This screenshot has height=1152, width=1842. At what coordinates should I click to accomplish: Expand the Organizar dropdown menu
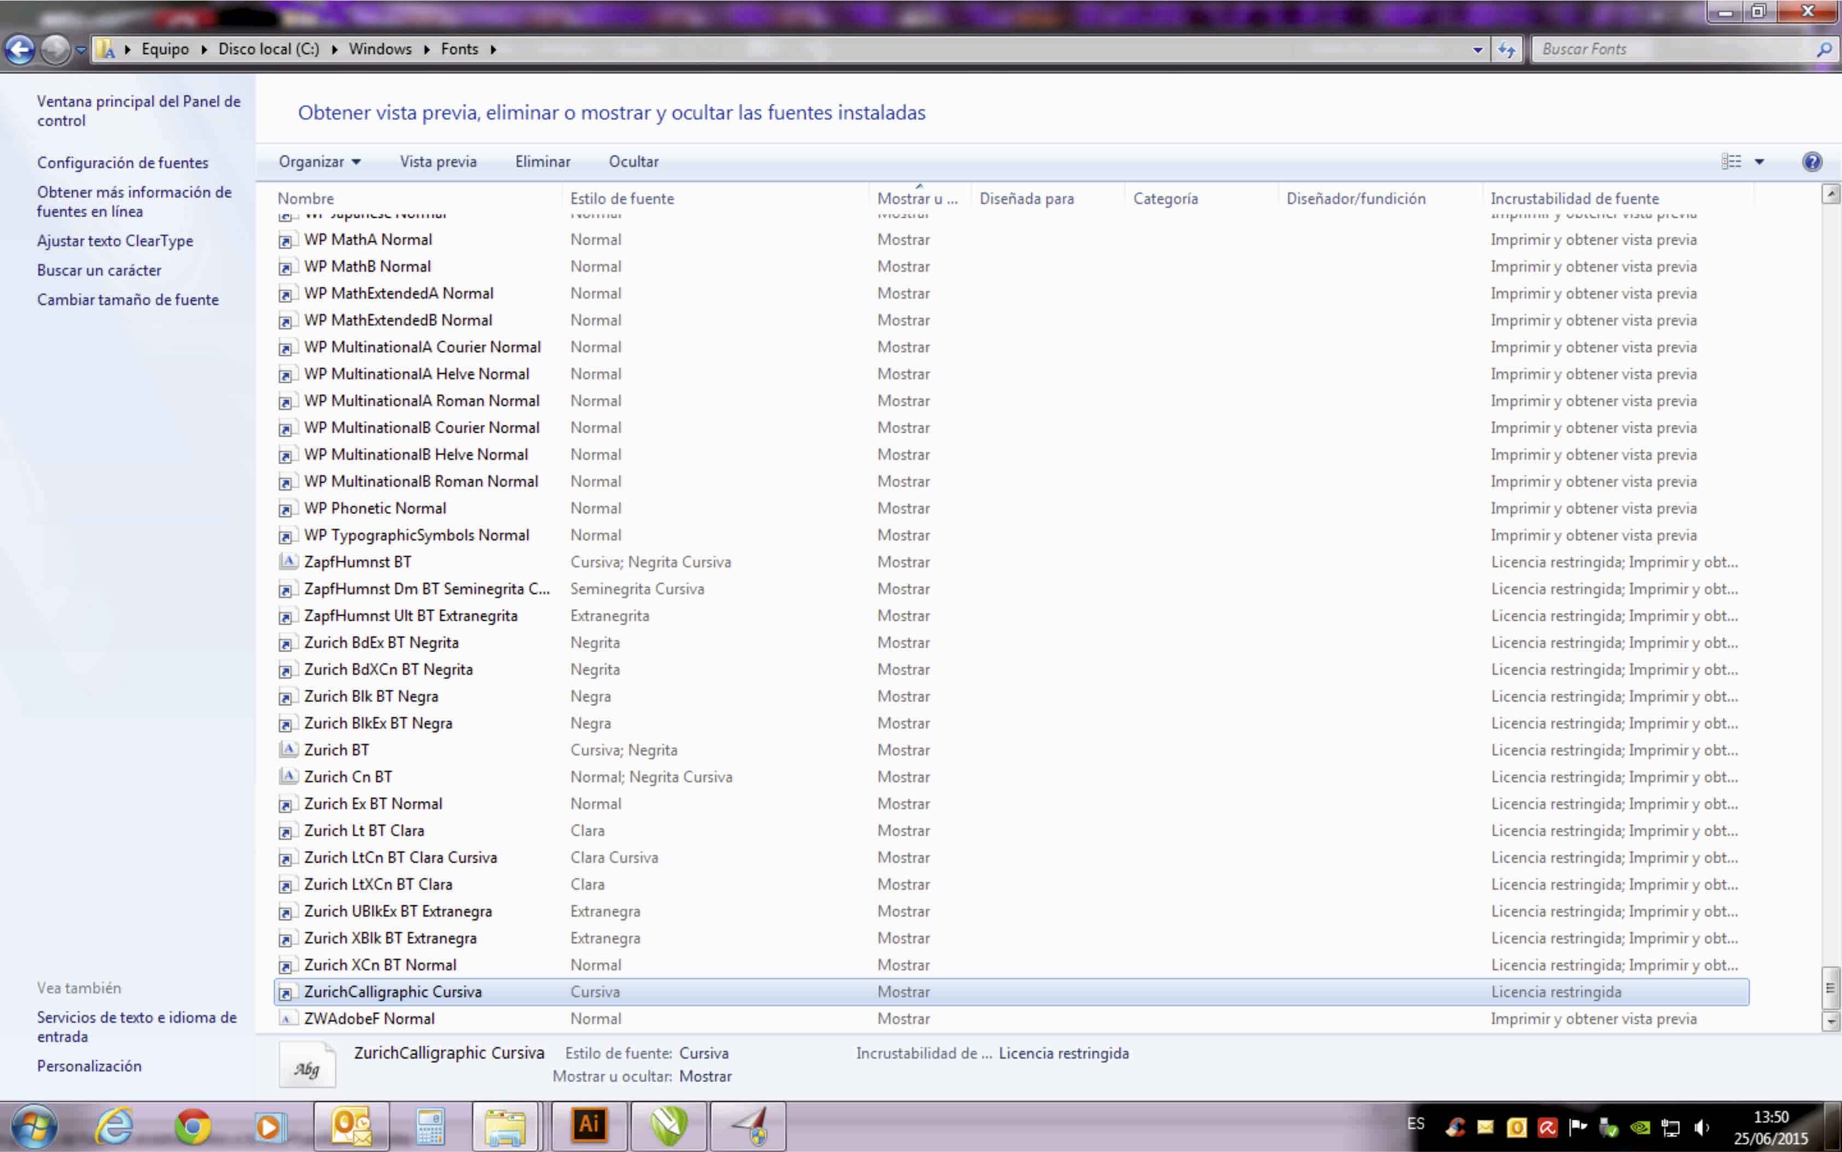317,161
